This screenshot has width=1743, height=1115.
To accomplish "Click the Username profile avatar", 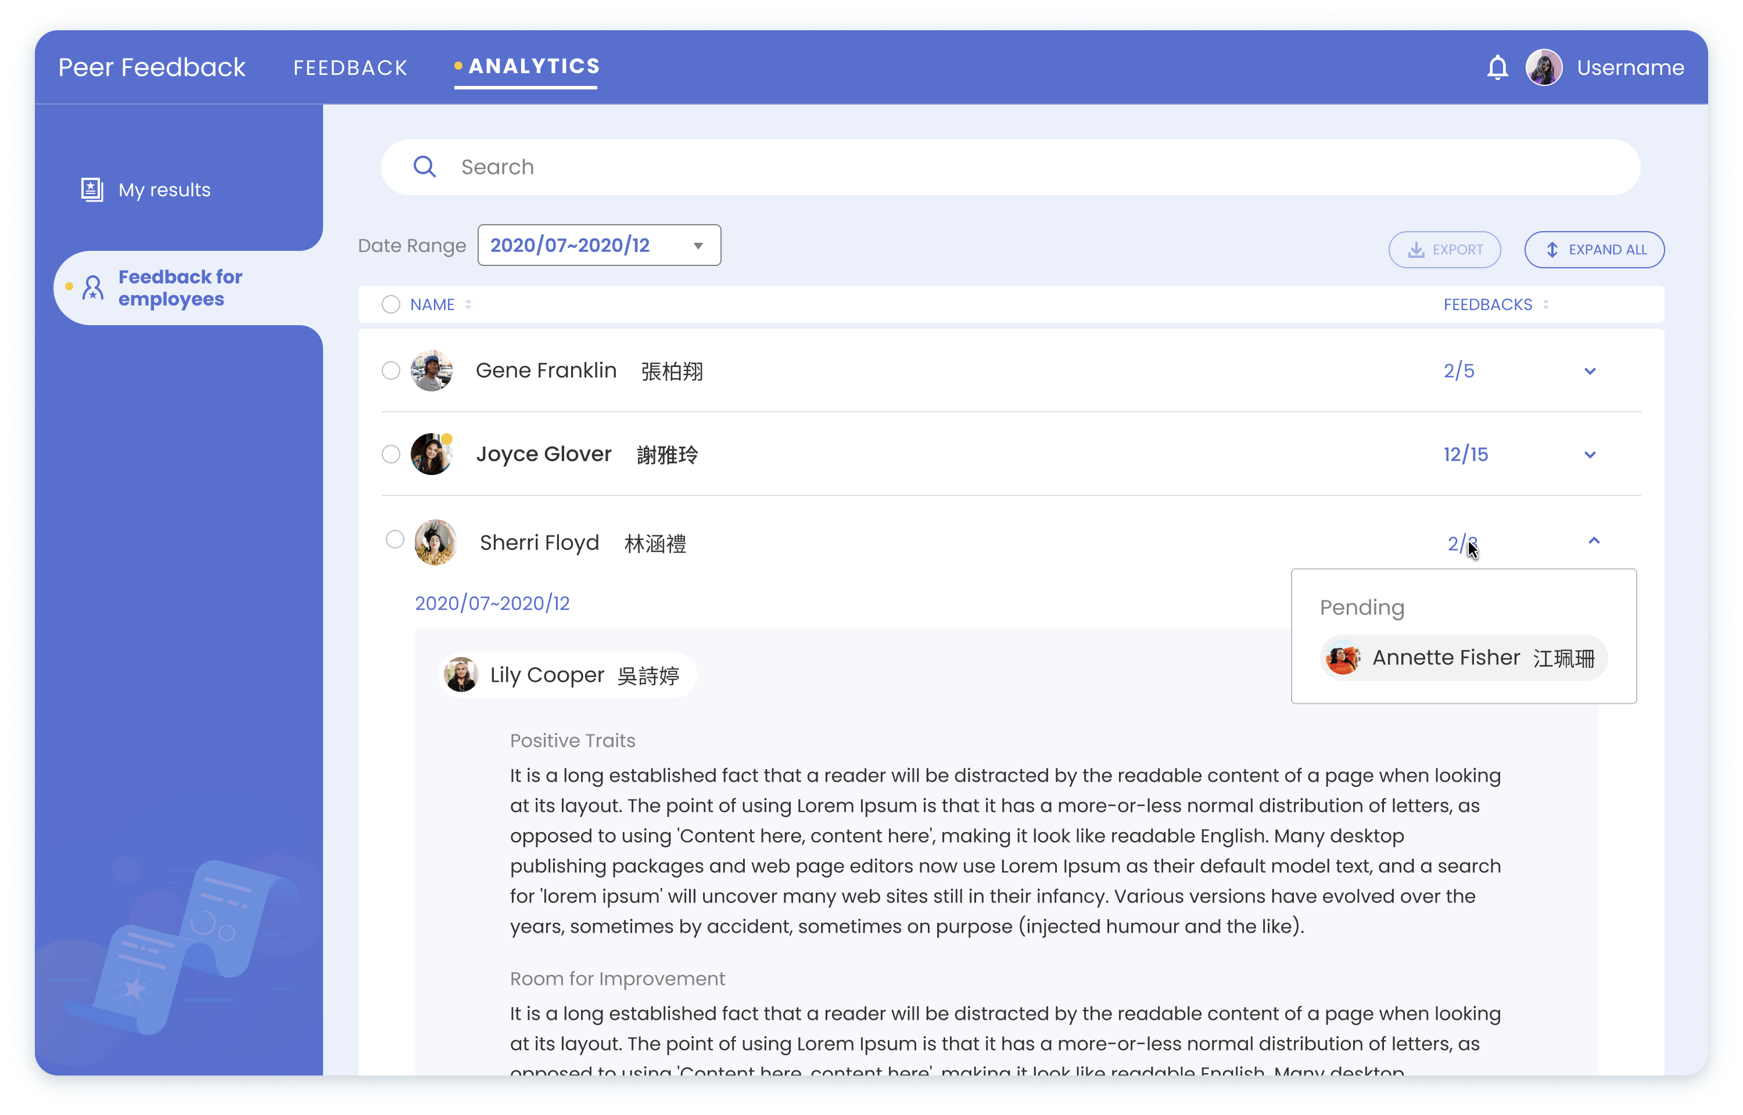I will click(1543, 67).
